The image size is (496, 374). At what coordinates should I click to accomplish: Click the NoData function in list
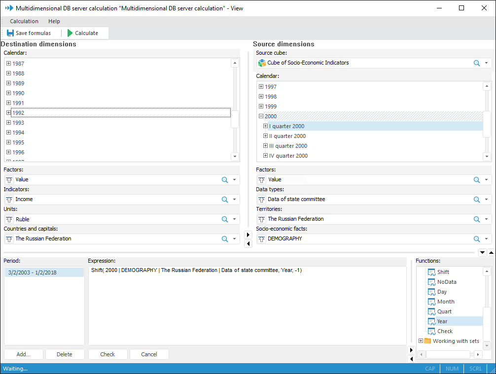coord(446,282)
